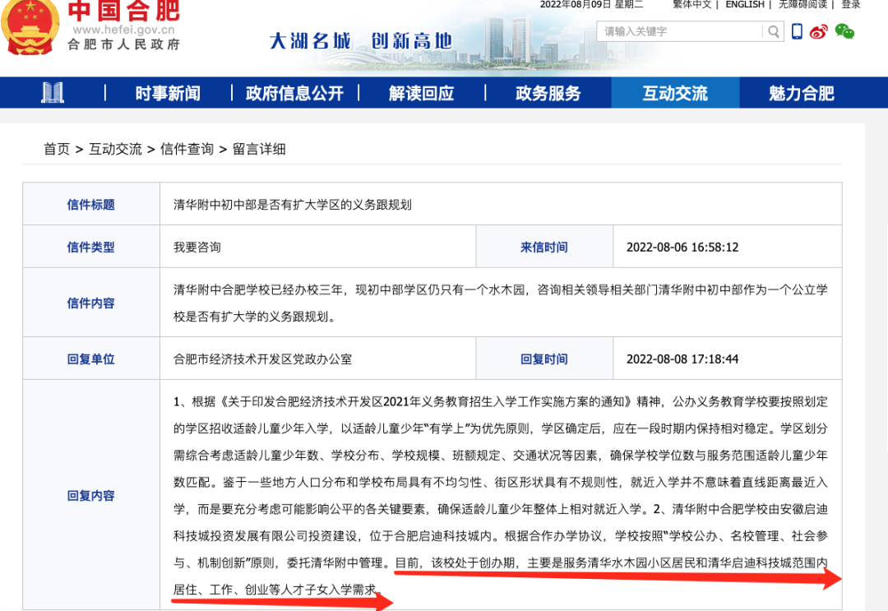
Task: Click the 中国合肥 site title
Action: coord(124,10)
